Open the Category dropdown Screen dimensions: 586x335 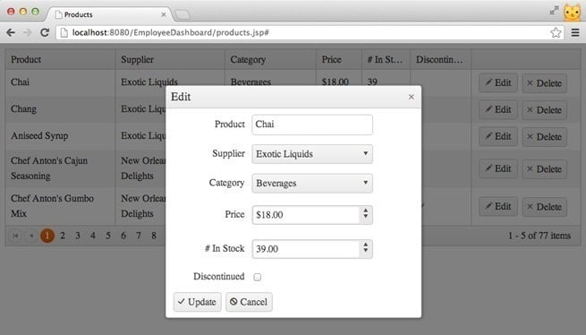coord(312,183)
